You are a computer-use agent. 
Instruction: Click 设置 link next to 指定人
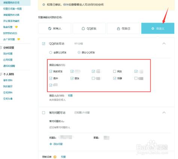coord(70,95)
